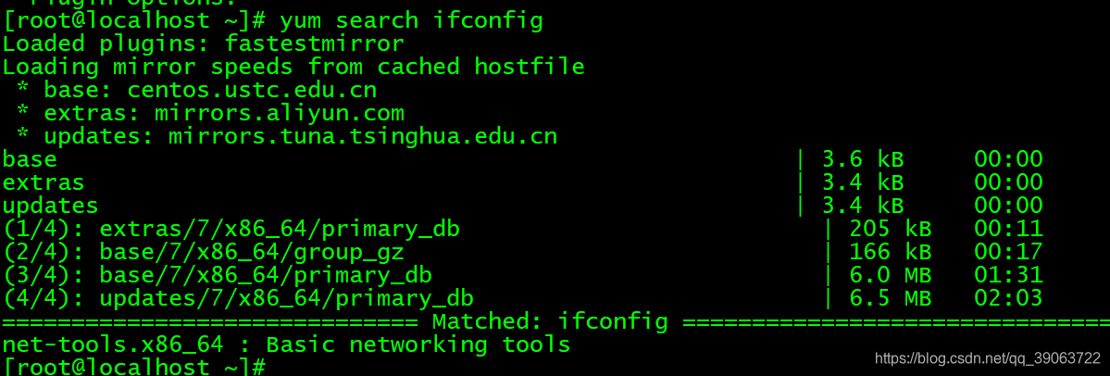Click the 3.6 kB size value
This screenshot has width=1110, height=376.
pyautogui.click(x=863, y=159)
